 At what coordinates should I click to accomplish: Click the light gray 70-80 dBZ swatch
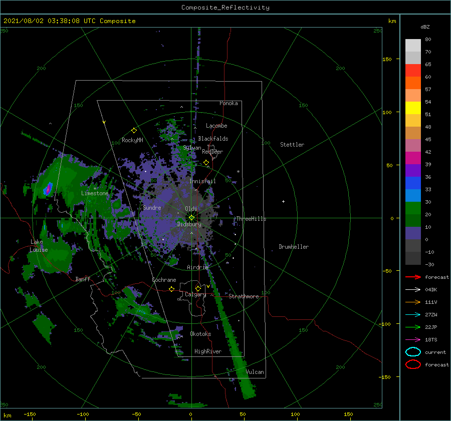click(413, 46)
